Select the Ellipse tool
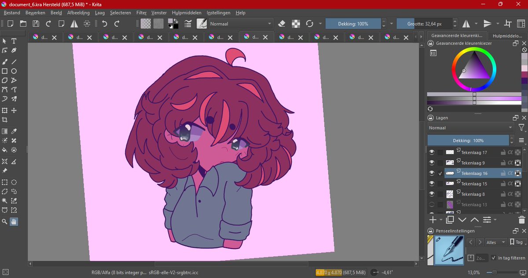The image size is (528, 278). (14, 71)
